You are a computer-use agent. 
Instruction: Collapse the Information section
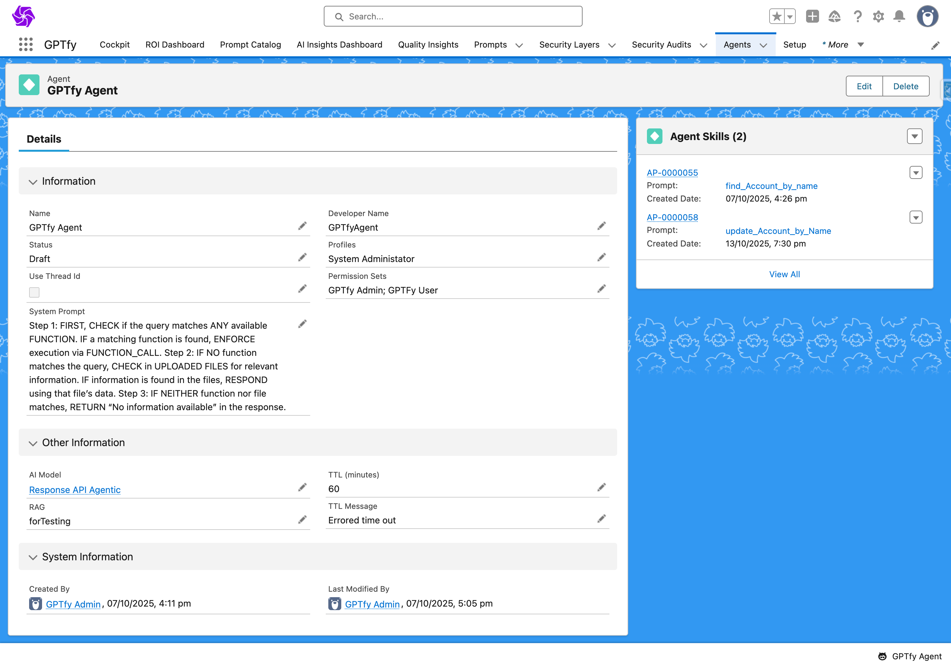[x=33, y=182]
